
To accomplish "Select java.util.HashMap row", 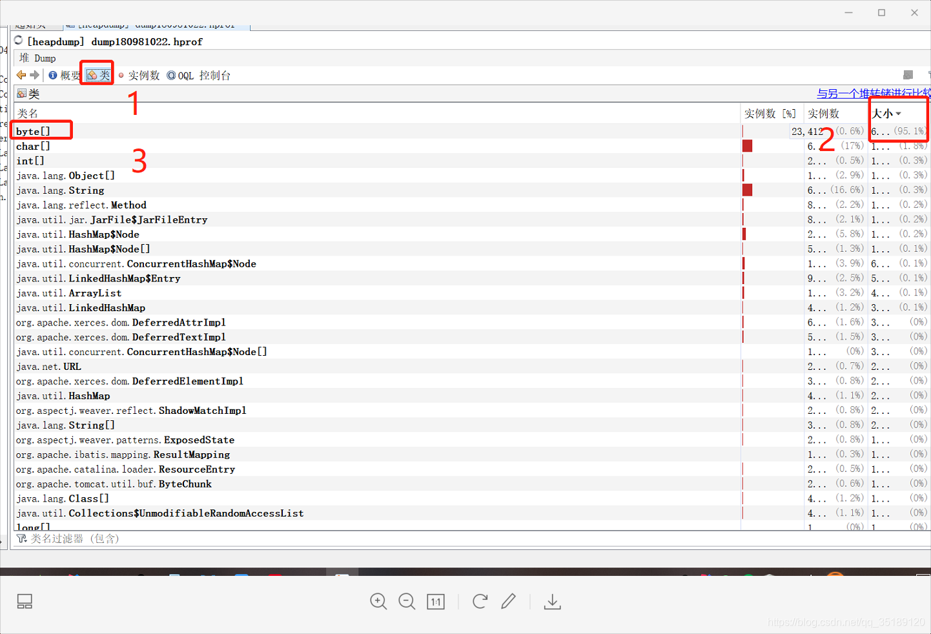I will [x=471, y=396].
